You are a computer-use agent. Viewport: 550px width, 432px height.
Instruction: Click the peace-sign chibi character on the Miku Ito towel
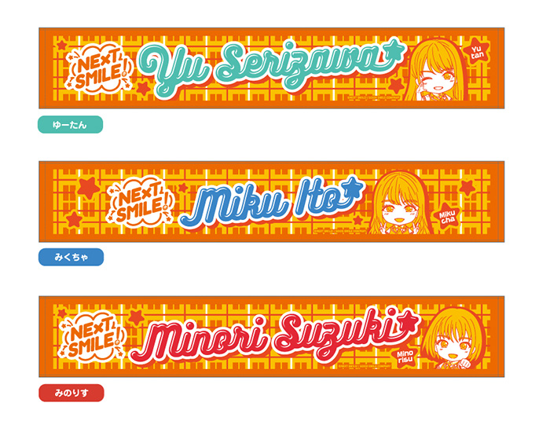click(400, 203)
